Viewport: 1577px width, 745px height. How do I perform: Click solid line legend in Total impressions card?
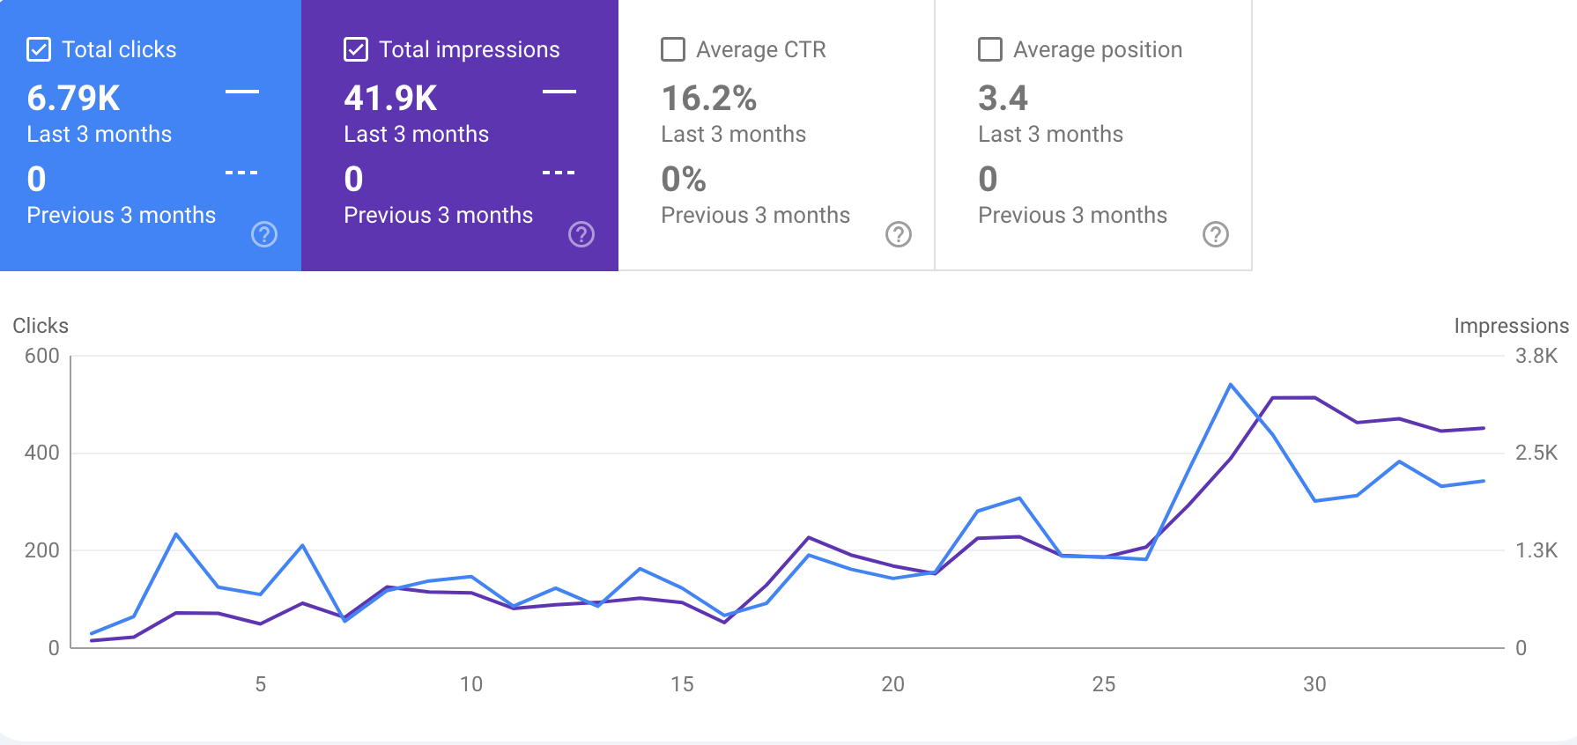tap(559, 91)
